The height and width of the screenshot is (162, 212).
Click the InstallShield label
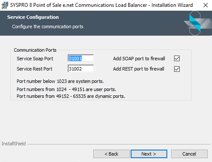pos(14,144)
